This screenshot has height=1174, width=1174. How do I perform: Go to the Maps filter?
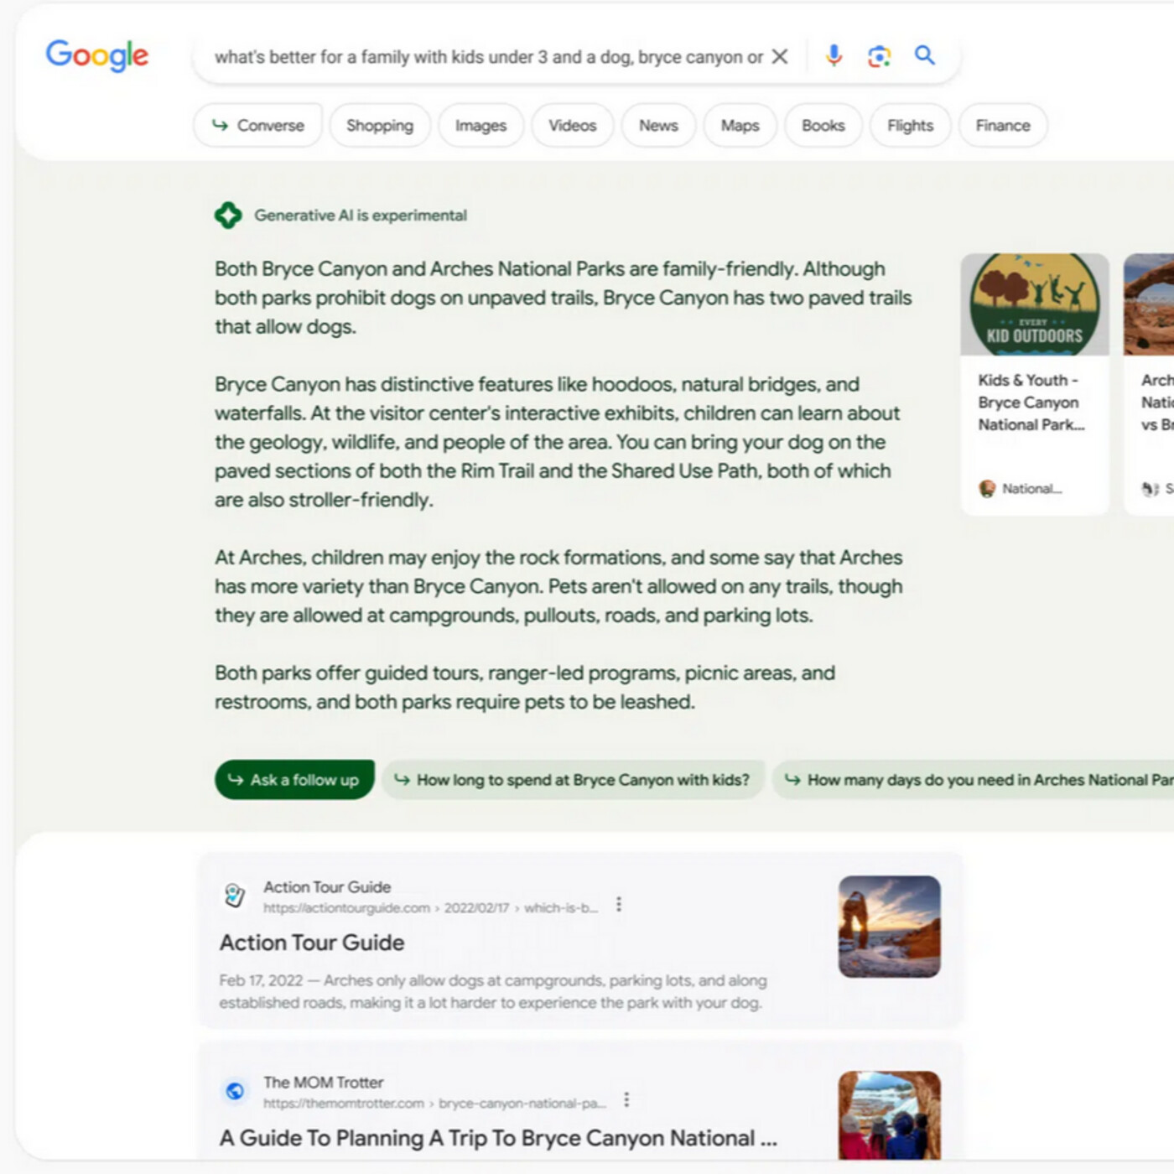tap(740, 126)
